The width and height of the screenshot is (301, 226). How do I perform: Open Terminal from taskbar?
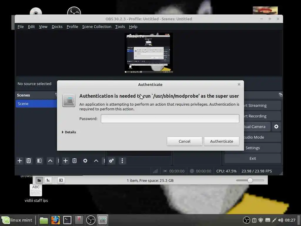click(x=67, y=220)
